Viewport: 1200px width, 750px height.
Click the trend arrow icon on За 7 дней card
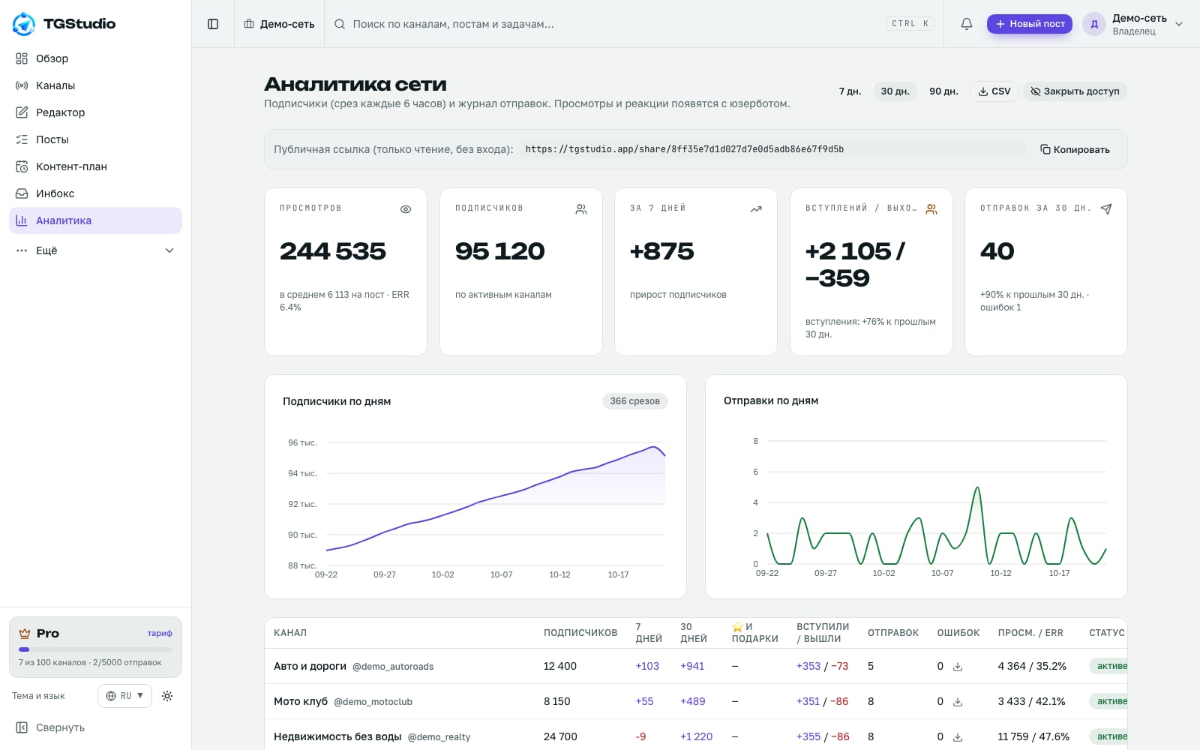click(x=756, y=209)
